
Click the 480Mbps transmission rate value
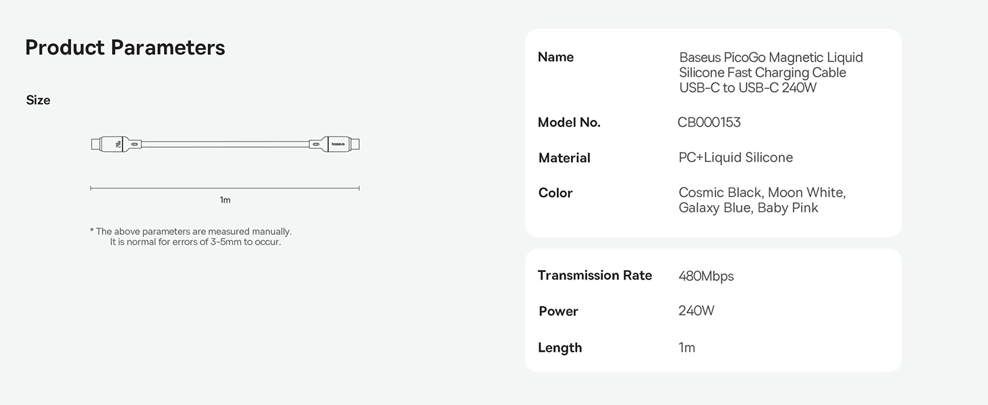tap(706, 276)
